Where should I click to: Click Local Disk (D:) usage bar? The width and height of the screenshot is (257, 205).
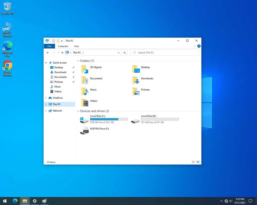[160, 119]
